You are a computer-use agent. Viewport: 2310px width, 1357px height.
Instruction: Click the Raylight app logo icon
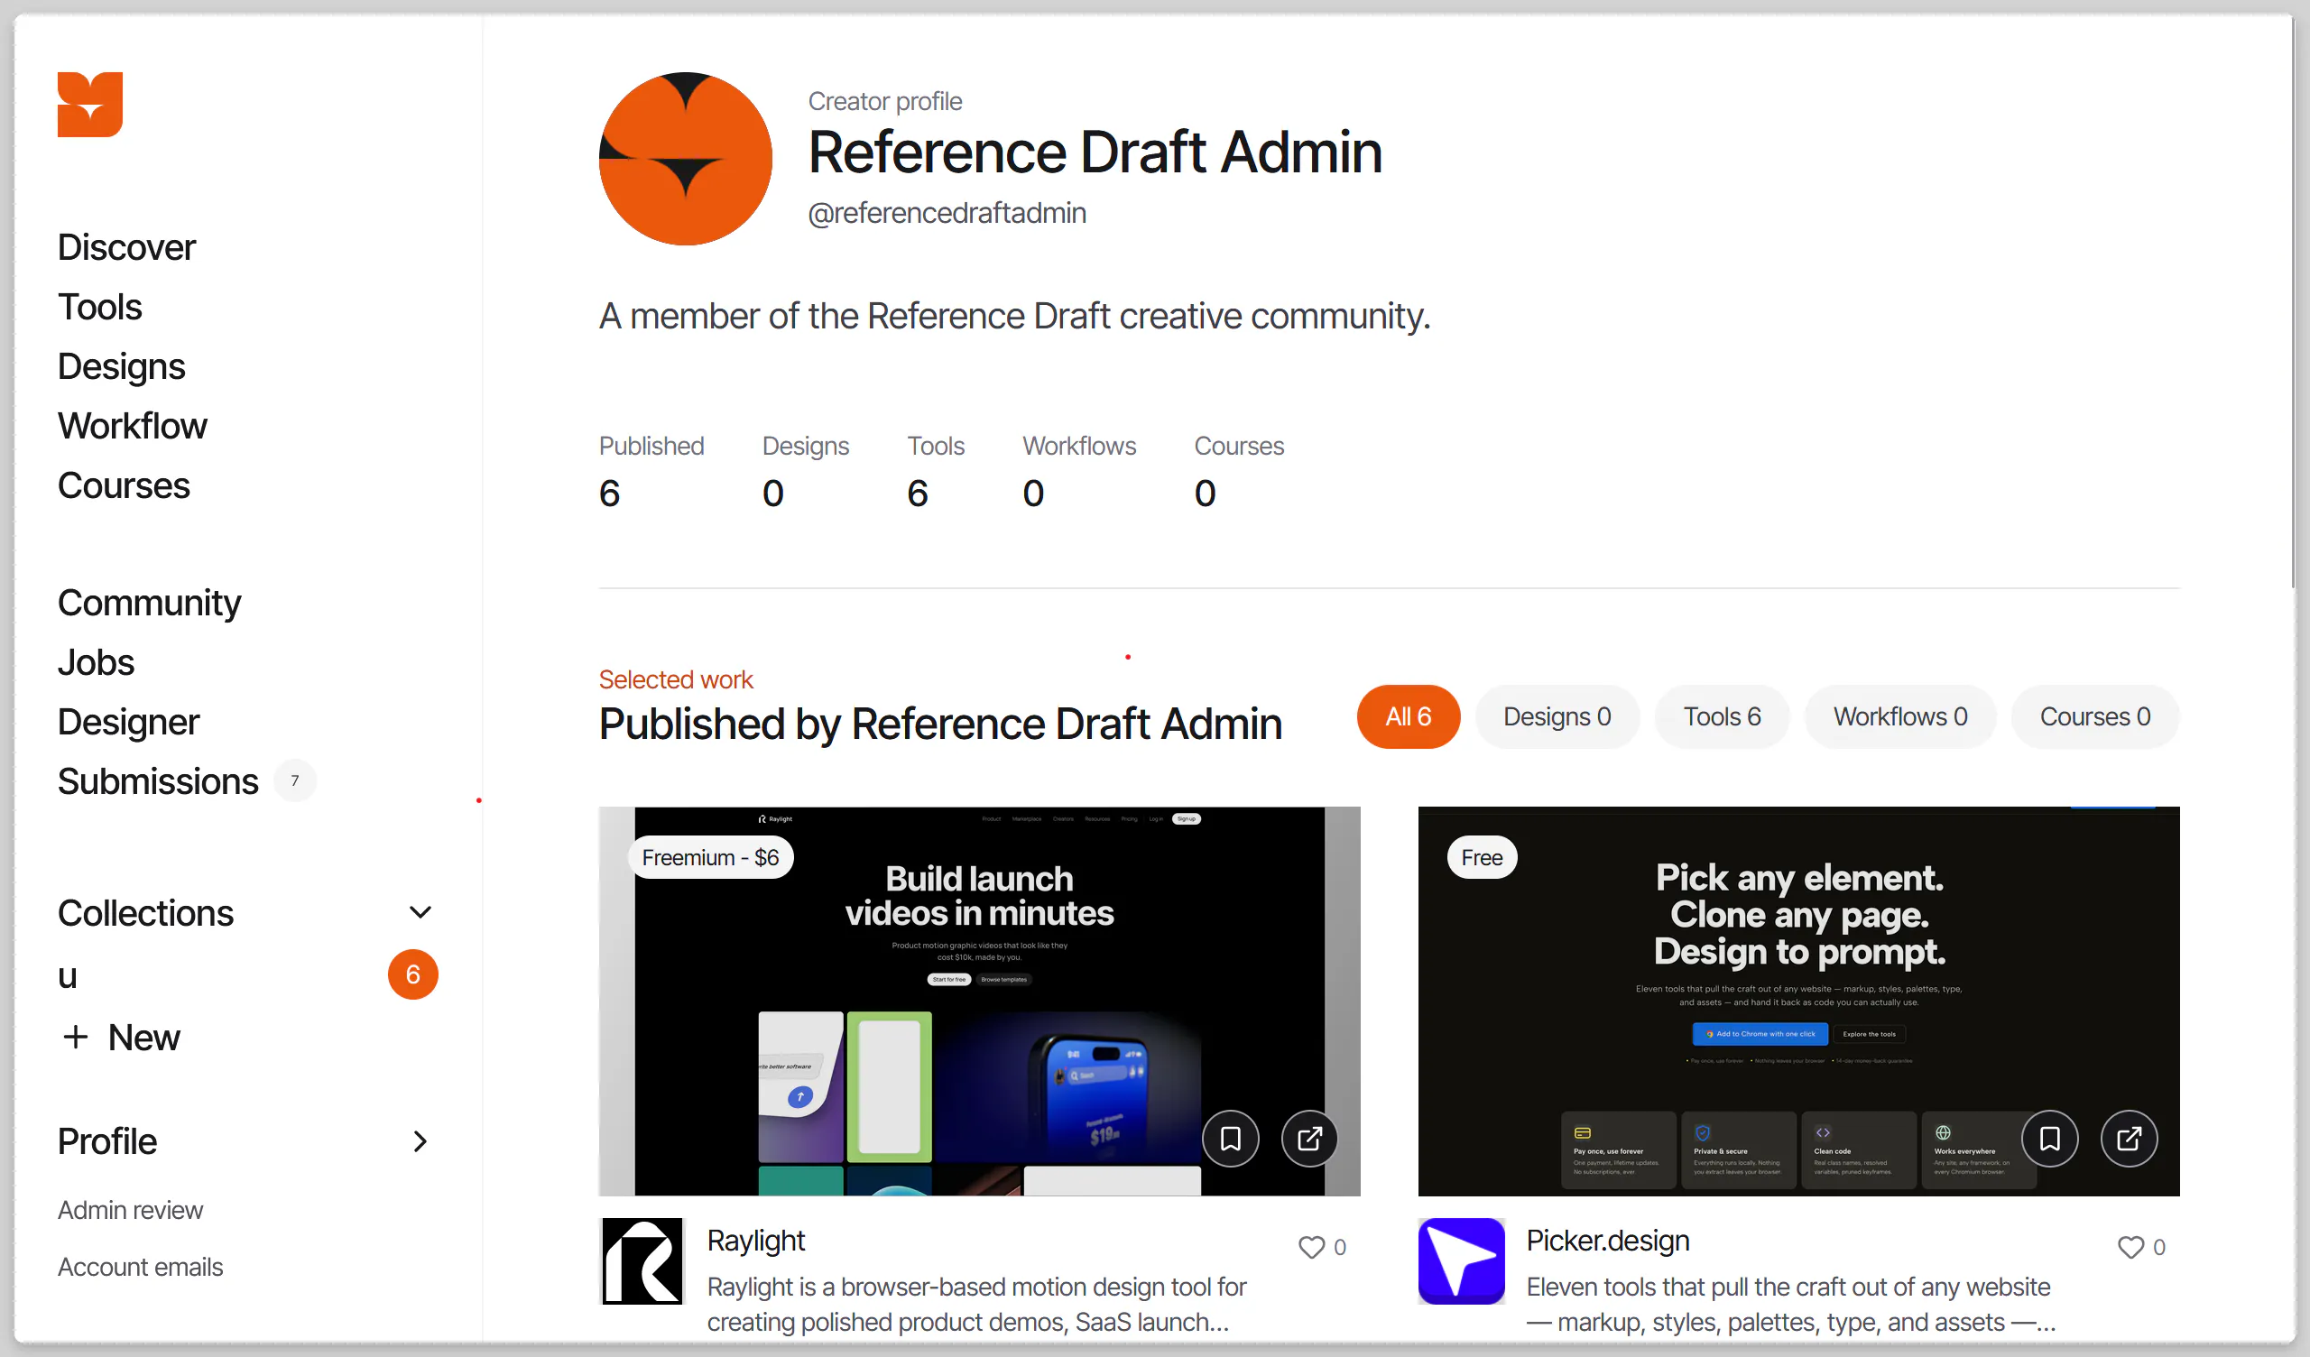[642, 1260]
